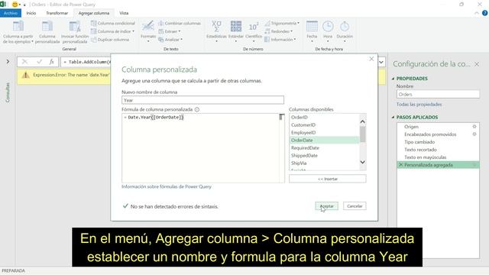Select Columna condicional in the ribbon

click(x=113, y=23)
